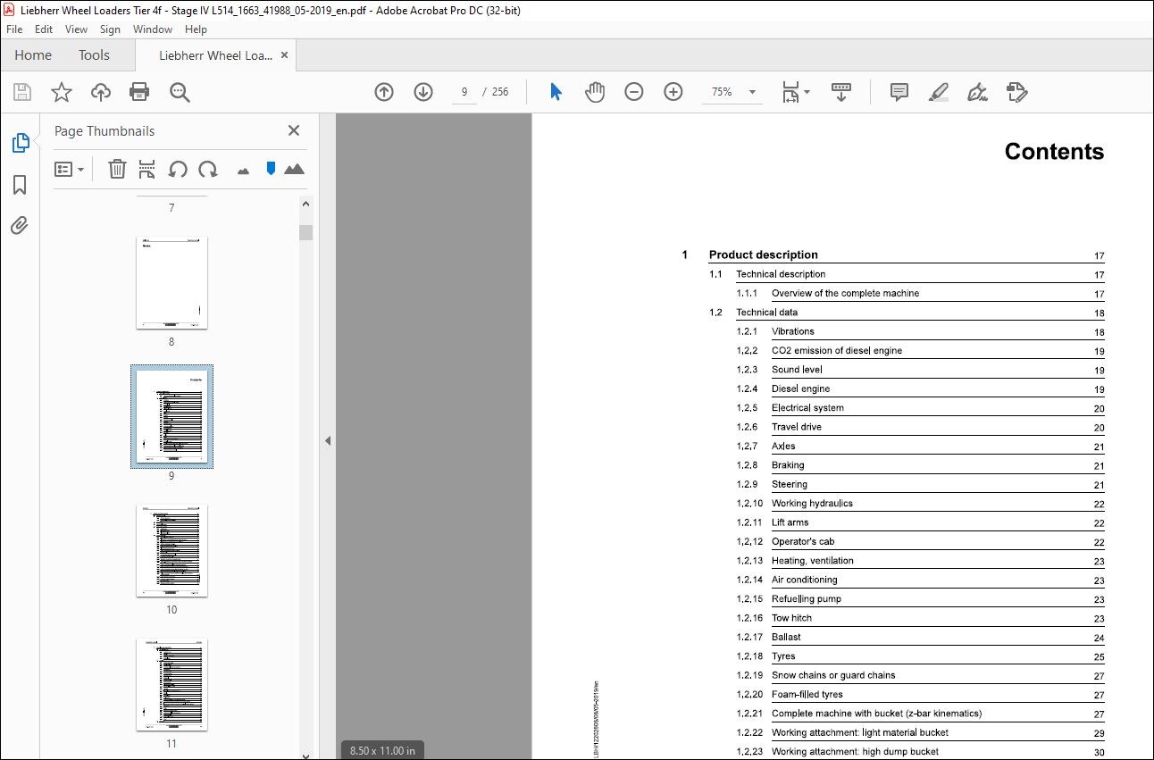Jump to 'Working hydraulics' entry
Screen dimensions: 1154x760
click(812, 504)
